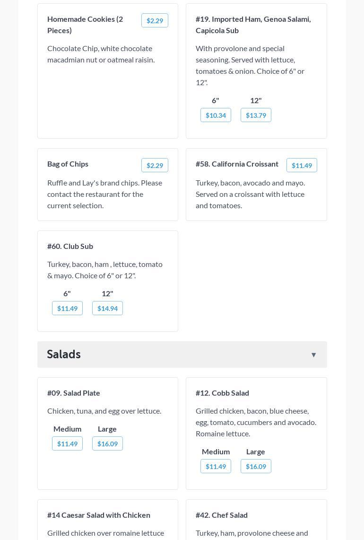Choose the 12" Club Sub at $14.94
Viewport: 364px width, 540px height.
coord(107,308)
